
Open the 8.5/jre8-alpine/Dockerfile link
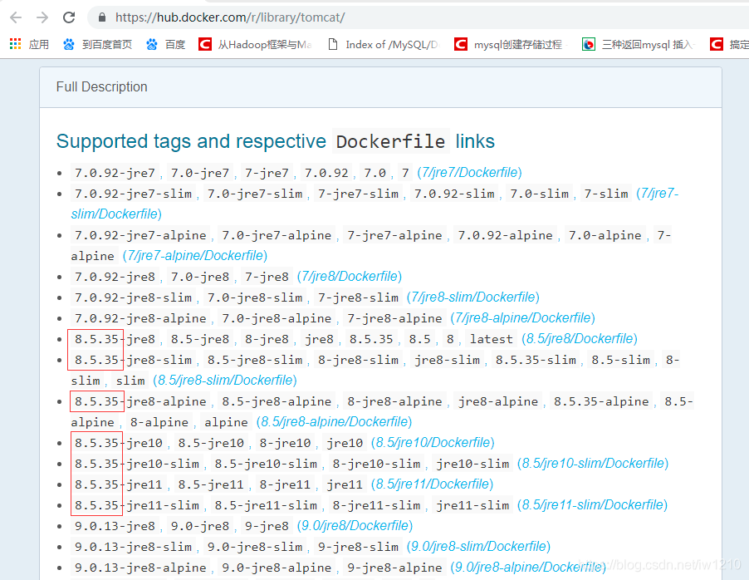pyautogui.click(x=334, y=422)
